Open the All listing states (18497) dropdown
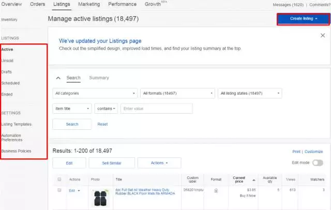The image size is (331, 210). click(250, 93)
